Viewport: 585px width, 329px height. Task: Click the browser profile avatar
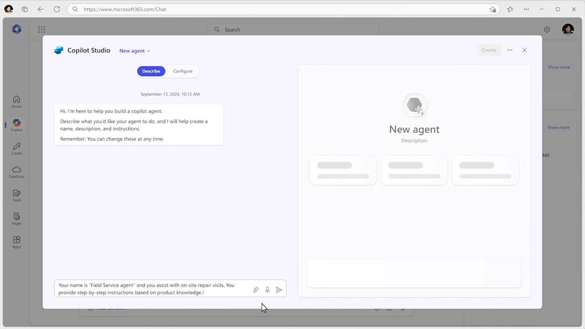pyautogui.click(x=9, y=9)
